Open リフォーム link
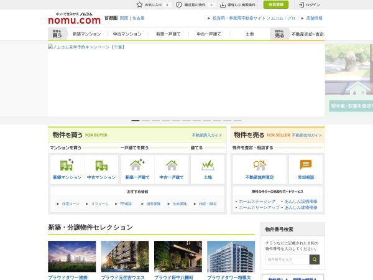 click(100, 204)
